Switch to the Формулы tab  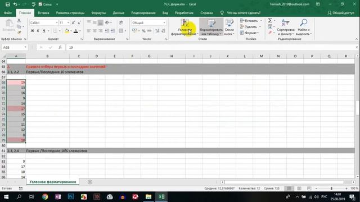(98, 13)
